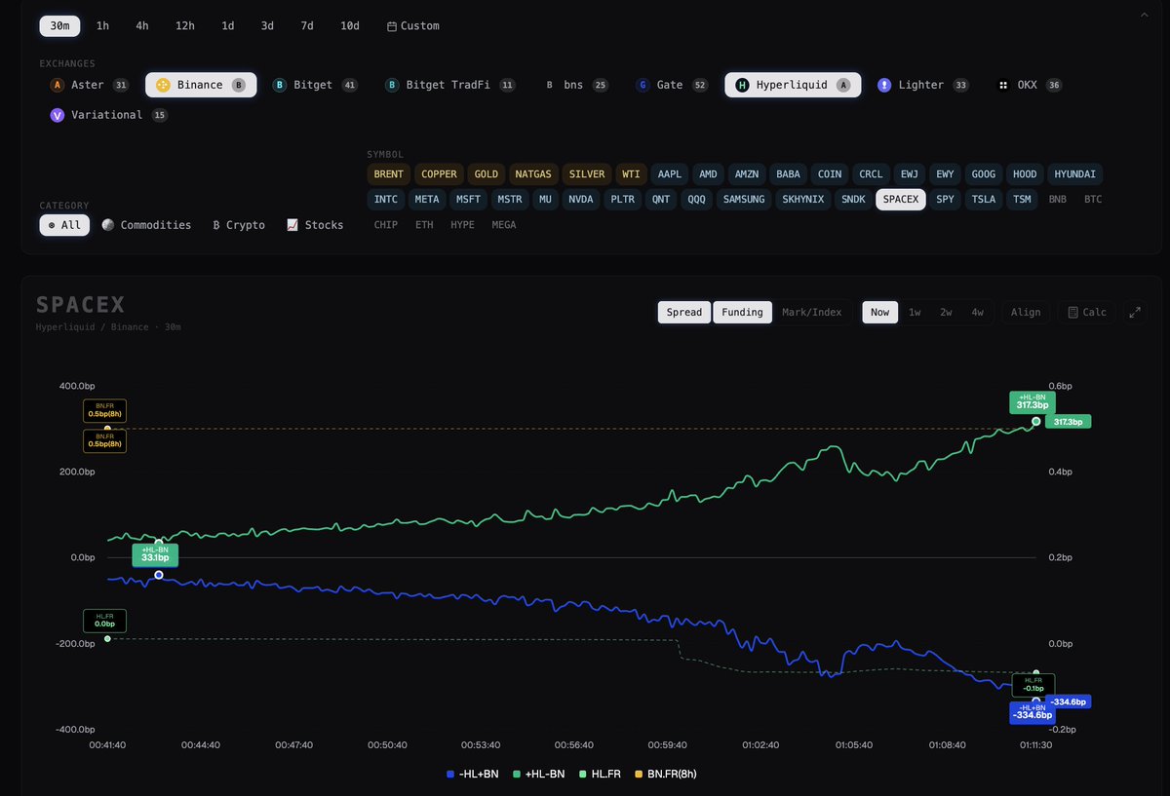Select the 2w comparison period
The image size is (1170, 796).
(946, 312)
